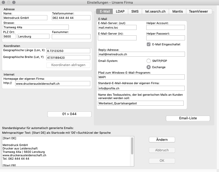Click into the Faxnummer field
Image resolution: width=219 pixels, height=172 pixels.
[71, 36]
